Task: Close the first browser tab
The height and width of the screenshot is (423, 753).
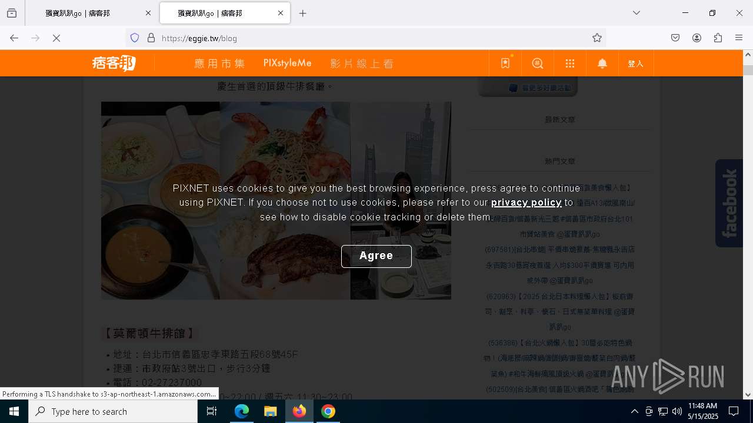Action: [x=148, y=13]
